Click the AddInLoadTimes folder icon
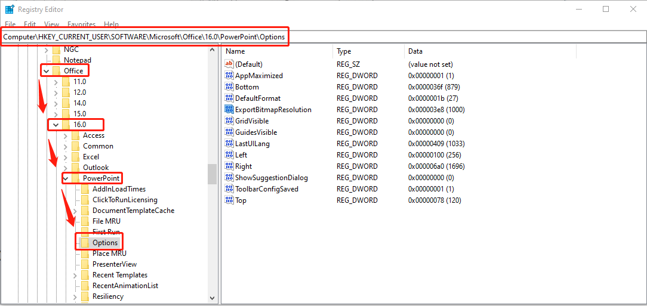Image resolution: width=647 pixels, height=306 pixels. coord(85,189)
